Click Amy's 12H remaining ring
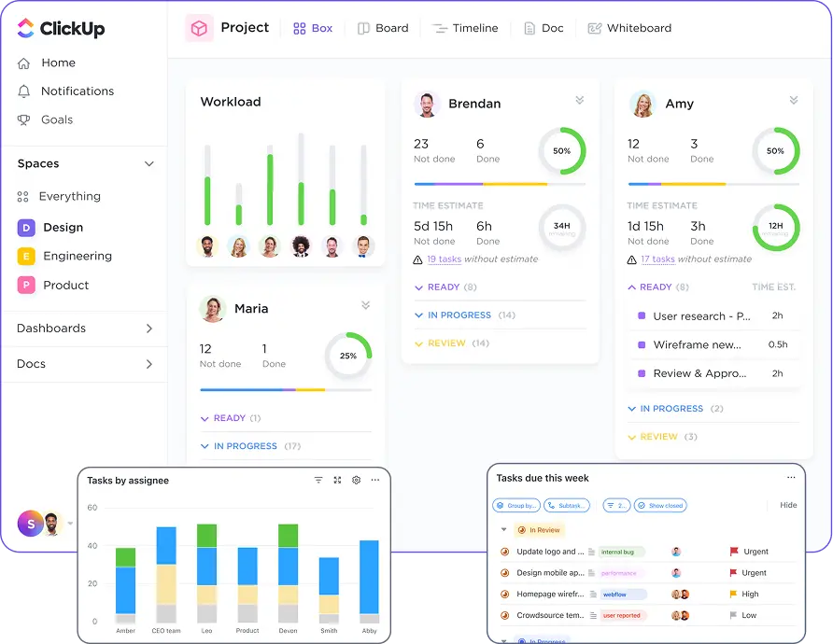 [x=776, y=228]
